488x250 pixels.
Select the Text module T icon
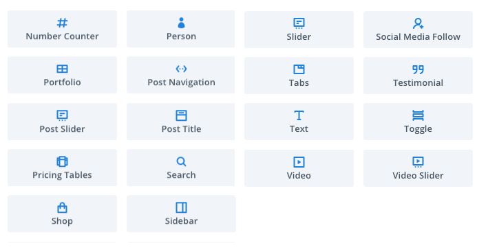(299, 115)
